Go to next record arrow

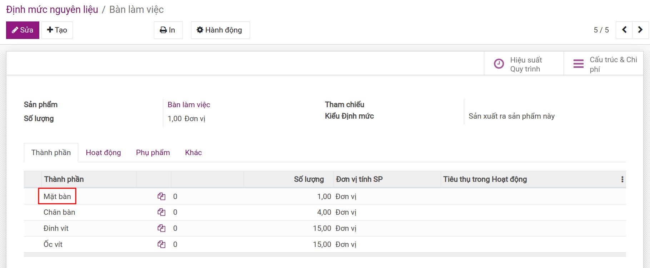(640, 30)
